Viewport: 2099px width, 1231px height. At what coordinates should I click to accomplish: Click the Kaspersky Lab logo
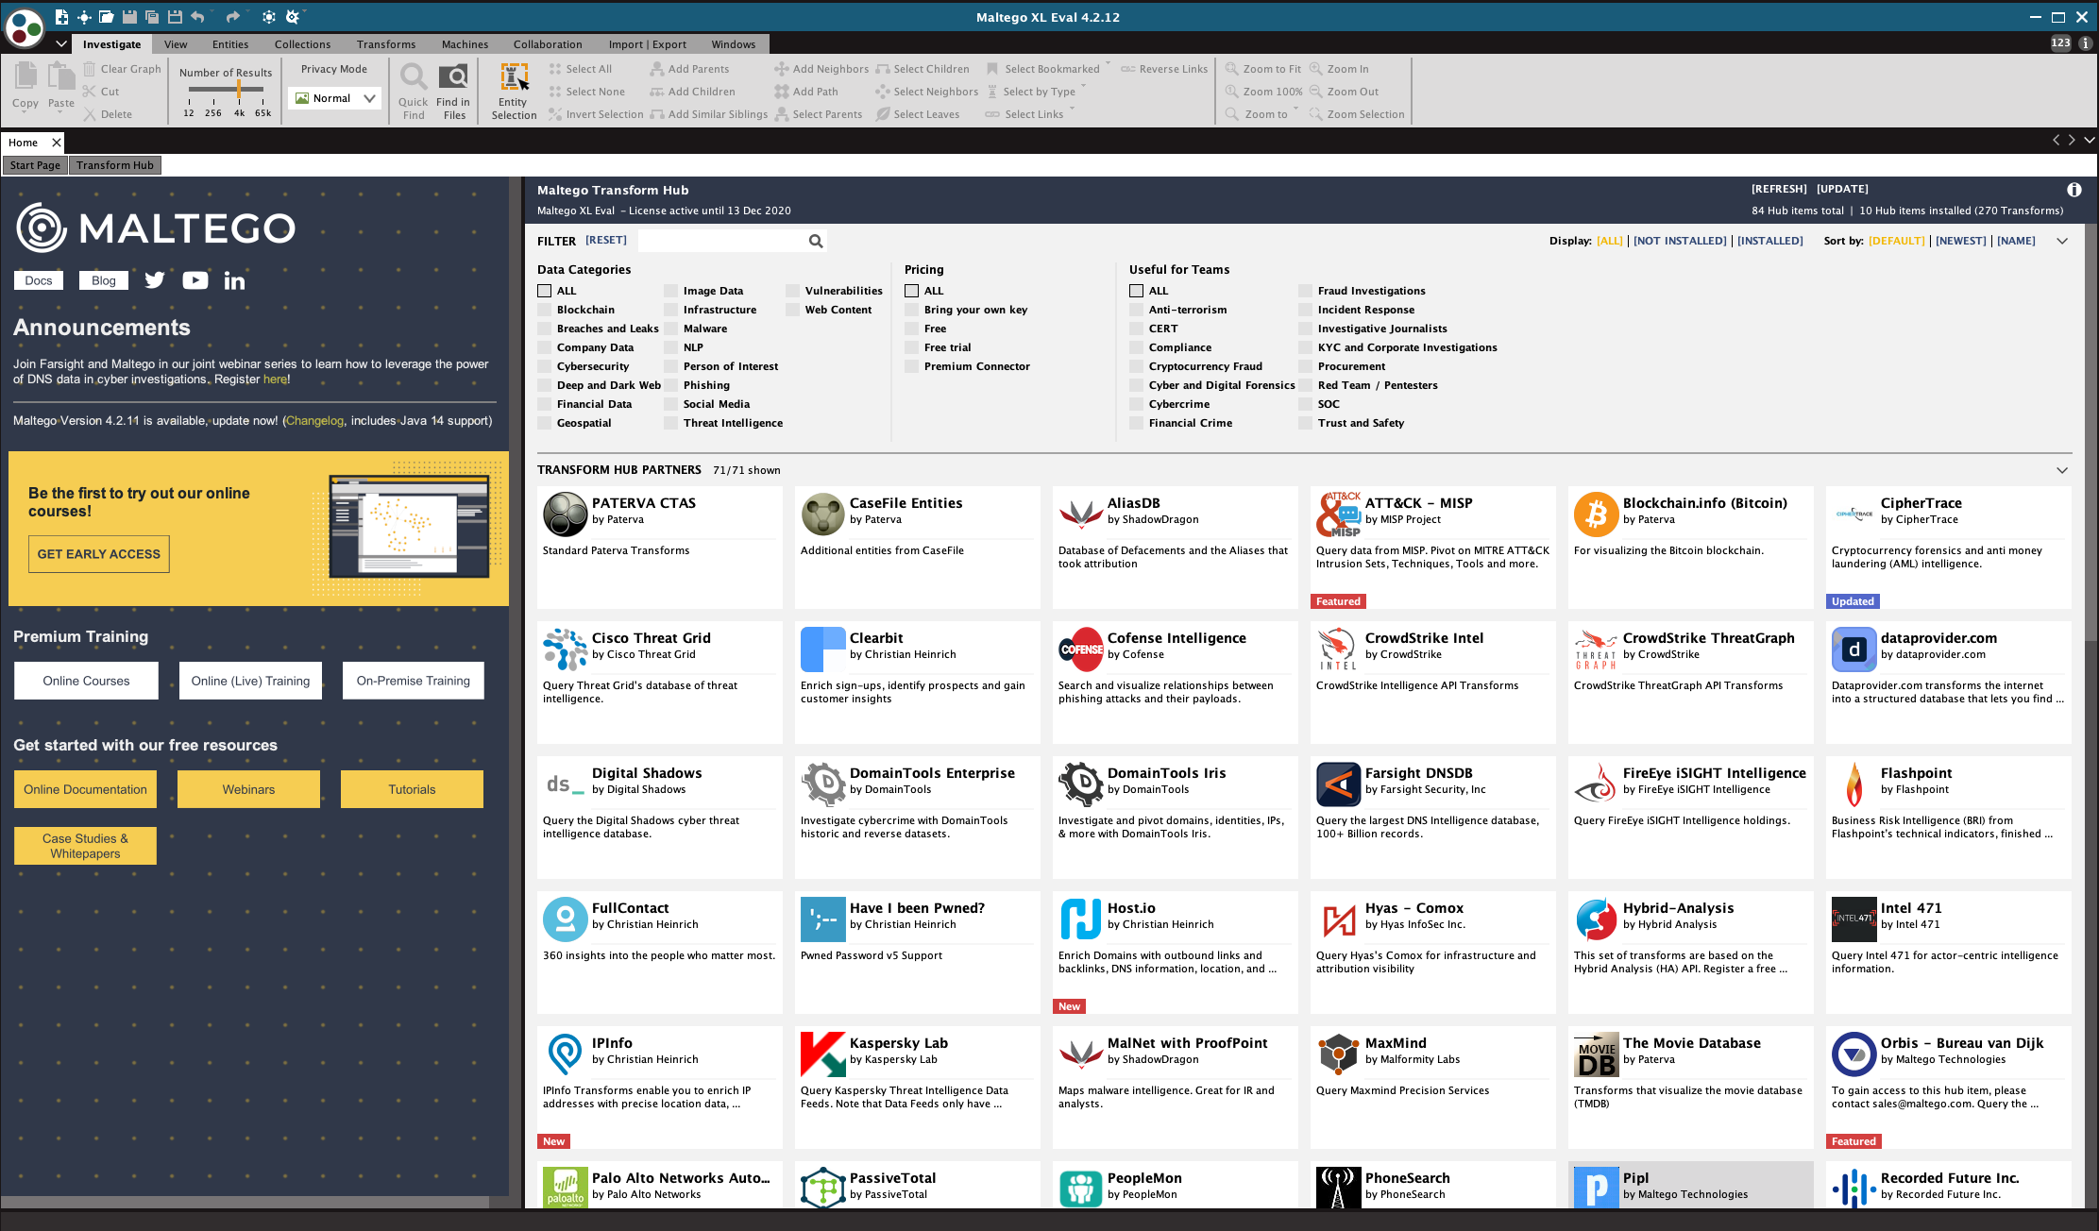822,1054
